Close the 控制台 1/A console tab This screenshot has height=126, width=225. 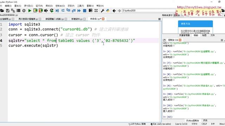point(180,40)
